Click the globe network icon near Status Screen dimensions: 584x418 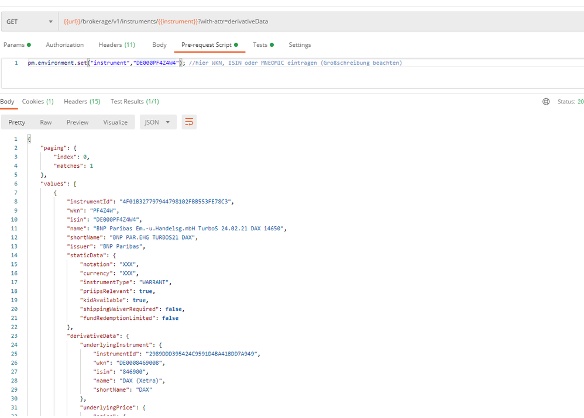(x=546, y=102)
